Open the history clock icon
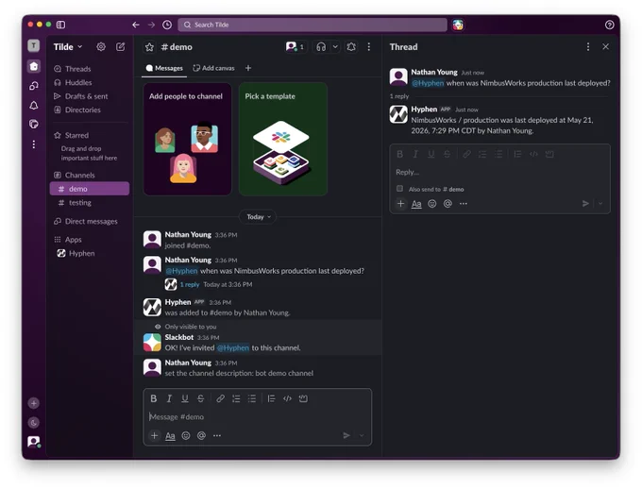This screenshot has width=642, height=489. pos(167,25)
